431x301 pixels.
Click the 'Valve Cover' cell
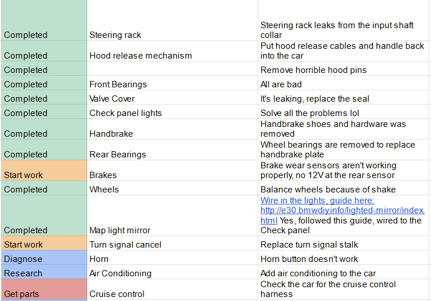[112, 99]
